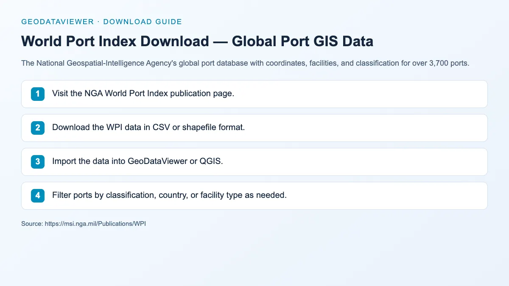The width and height of the screenshot is (509, 286).
Task: Select 'Visit the NGA World Port Index publication page.' text
Action: tap(143, 94)
